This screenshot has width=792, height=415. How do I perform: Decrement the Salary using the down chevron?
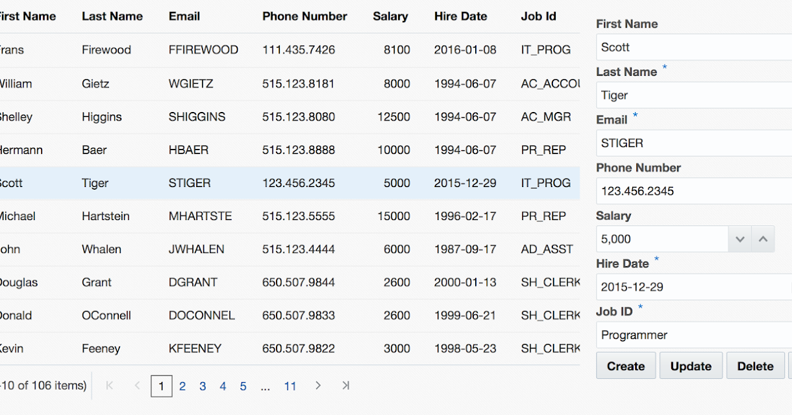coord(740,238)
